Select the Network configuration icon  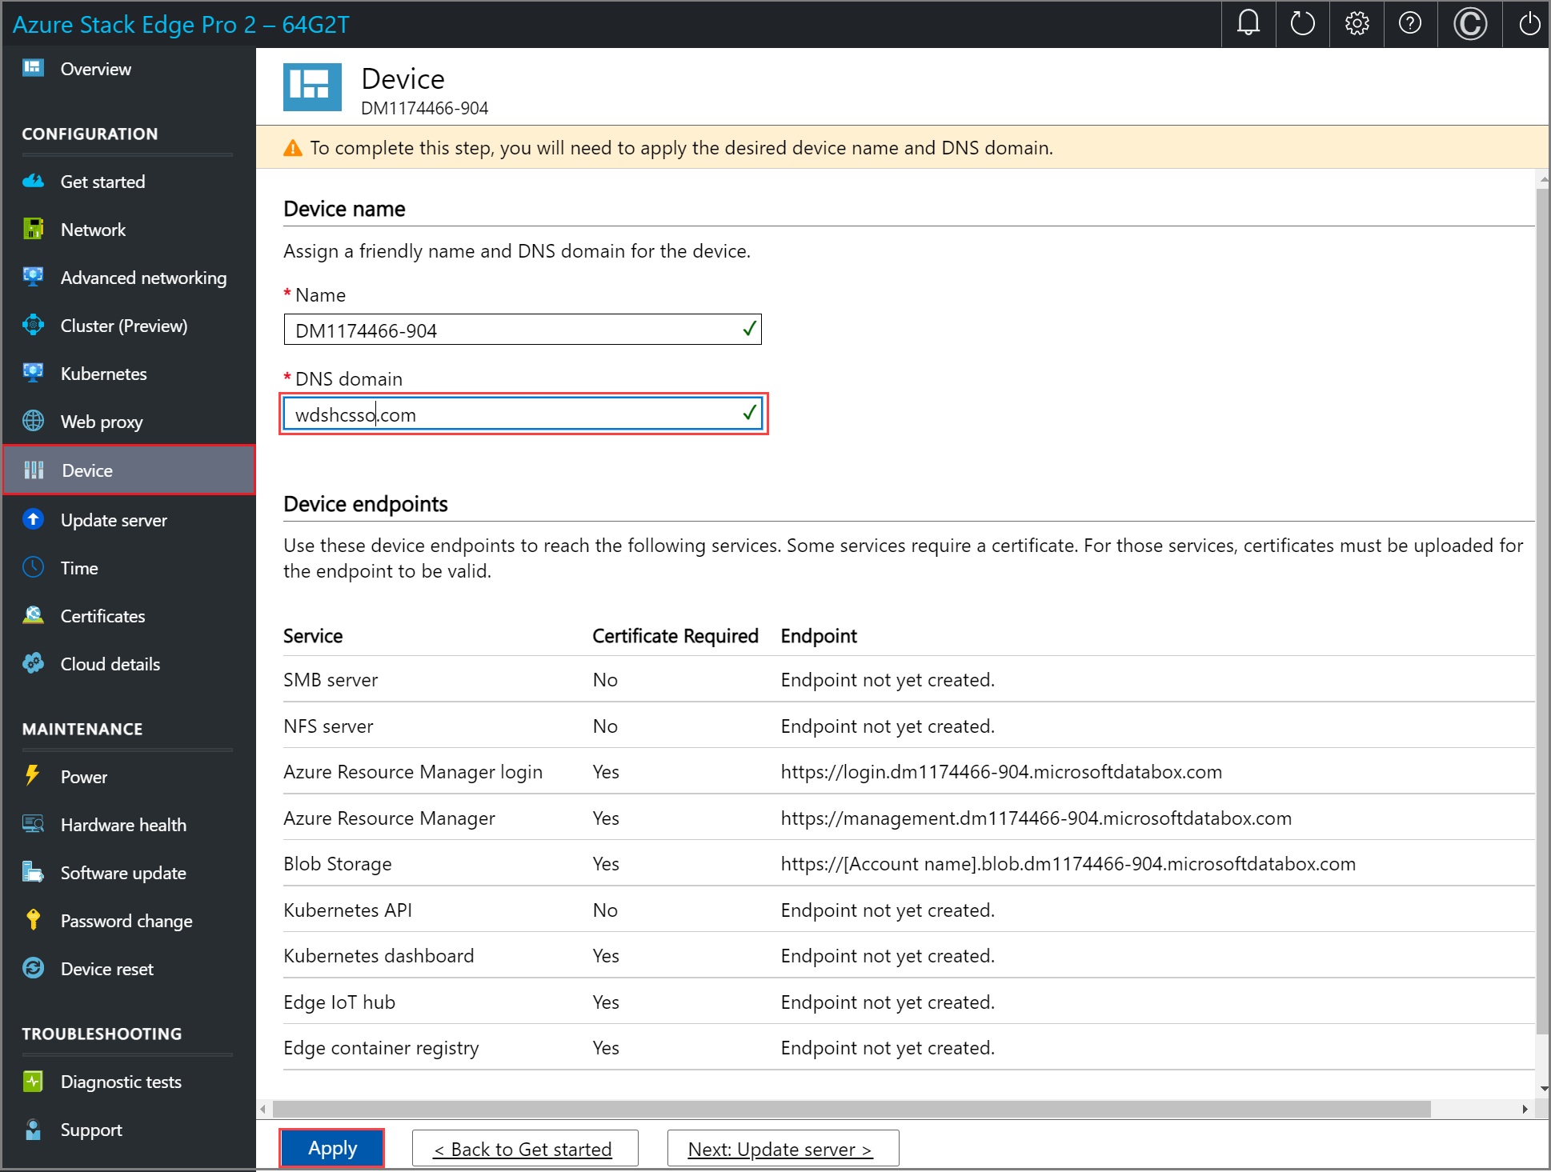[x=34, y=228]
